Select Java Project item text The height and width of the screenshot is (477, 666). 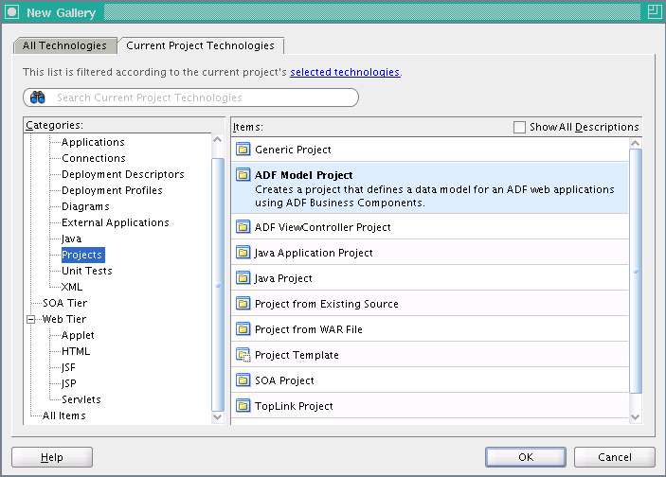283,278
